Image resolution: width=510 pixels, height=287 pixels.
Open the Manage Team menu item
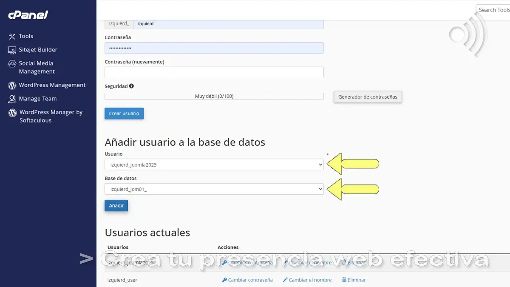(37, 99)
